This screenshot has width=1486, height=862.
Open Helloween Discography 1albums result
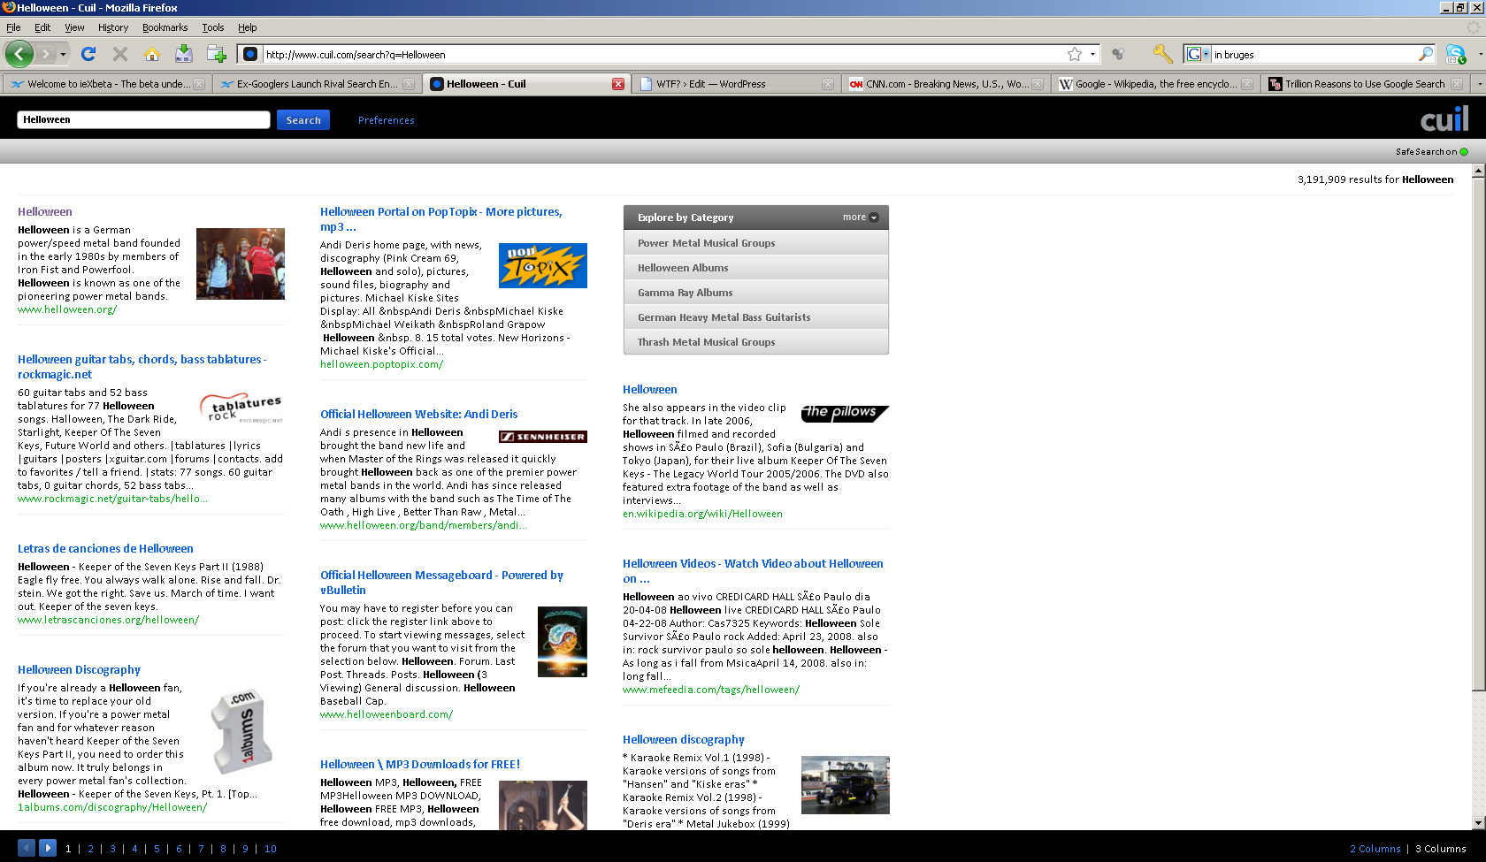[x=79, y=669]
